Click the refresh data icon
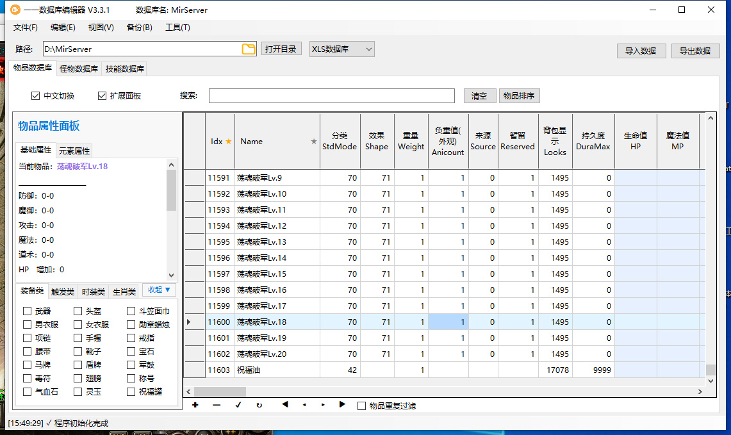Viewport: 731px width, 435px height. coord(259,405)
